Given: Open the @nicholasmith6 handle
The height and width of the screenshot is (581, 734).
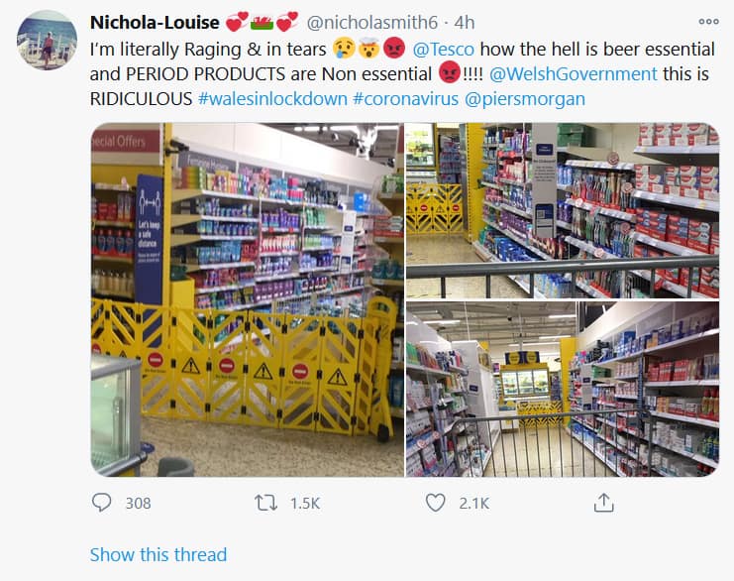Looking at the screenshot, I should coord(372,22).
